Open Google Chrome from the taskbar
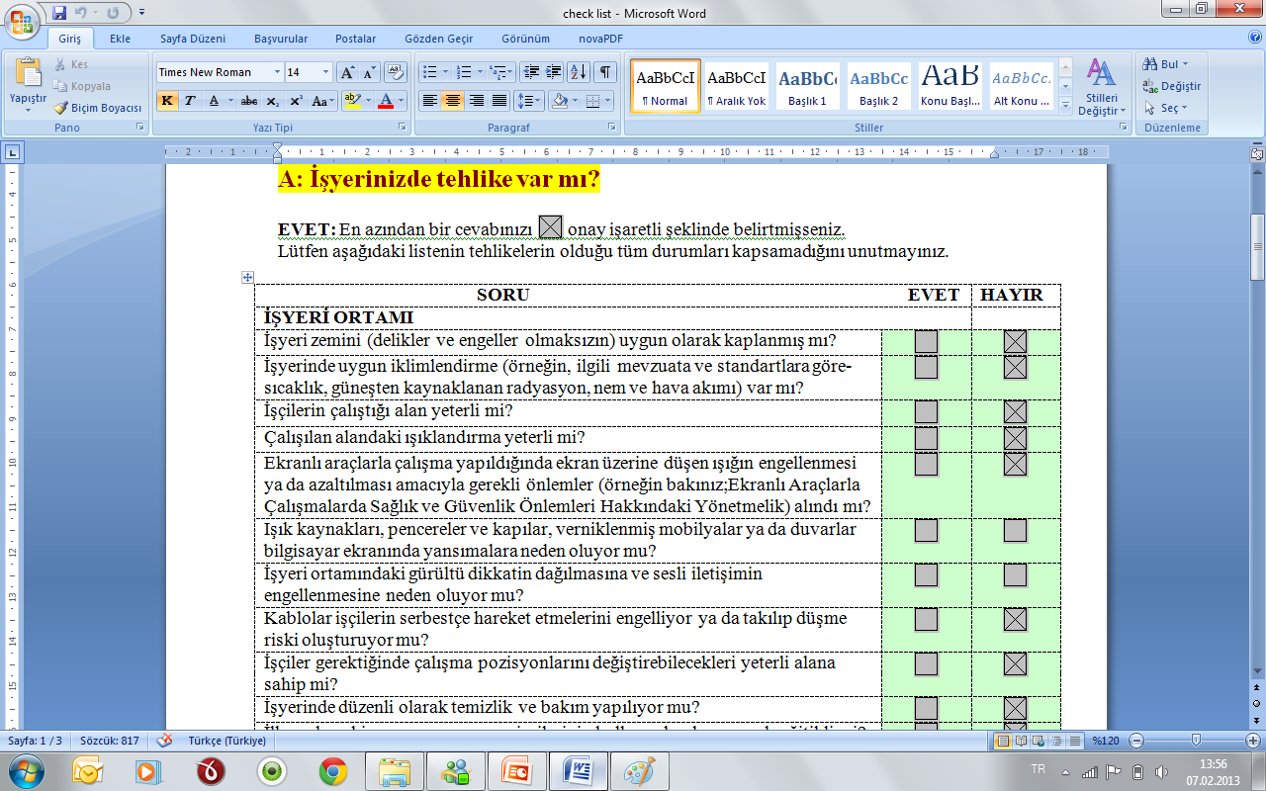Screen dimensions: 1266x791 pyautogui.click(x=332, y=770)
